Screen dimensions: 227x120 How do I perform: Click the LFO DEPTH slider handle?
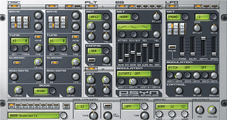click(x=203, y=38)
